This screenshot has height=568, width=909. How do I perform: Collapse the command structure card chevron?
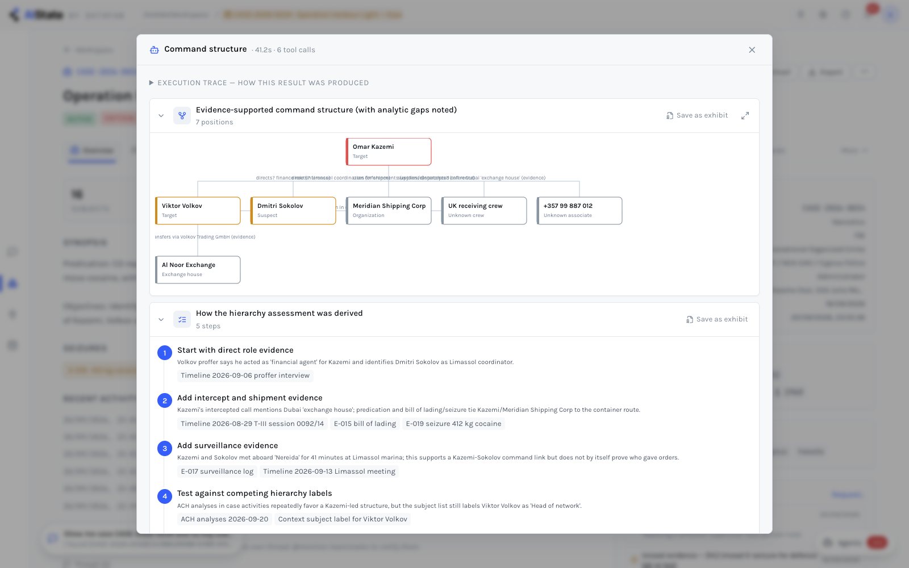click(x=161, y=116)
